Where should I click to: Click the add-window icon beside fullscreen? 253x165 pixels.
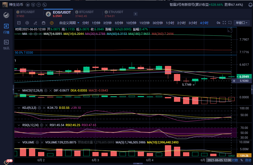230,23
